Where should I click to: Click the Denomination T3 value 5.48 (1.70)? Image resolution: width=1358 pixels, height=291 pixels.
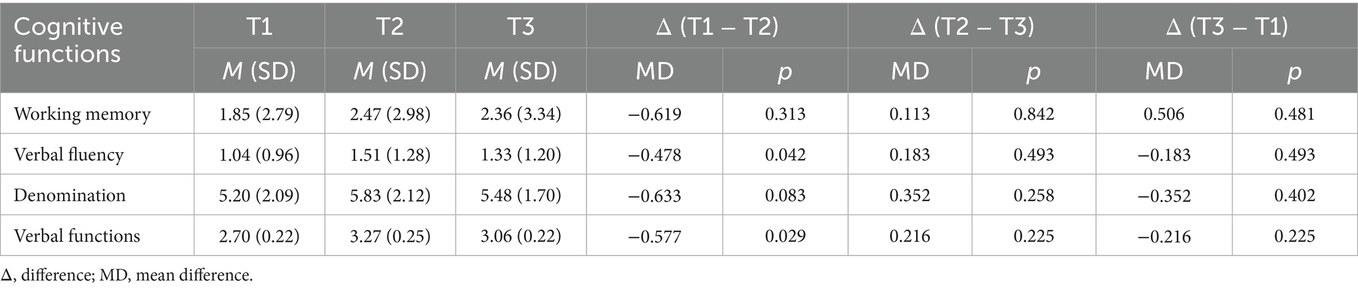pos(520,195)
